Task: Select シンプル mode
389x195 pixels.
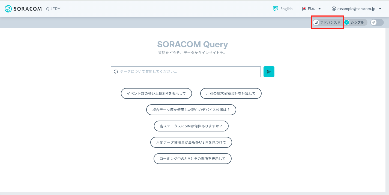Action: point(355,23)
